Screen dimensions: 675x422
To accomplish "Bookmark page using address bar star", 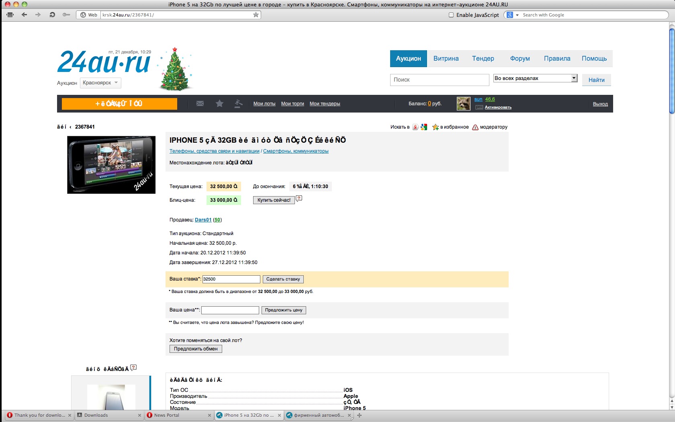I will [x=256, y=15].
